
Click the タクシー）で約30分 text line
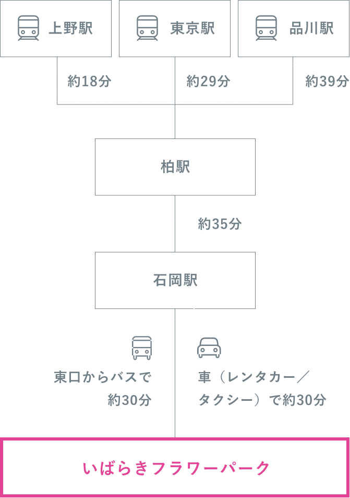262,400
